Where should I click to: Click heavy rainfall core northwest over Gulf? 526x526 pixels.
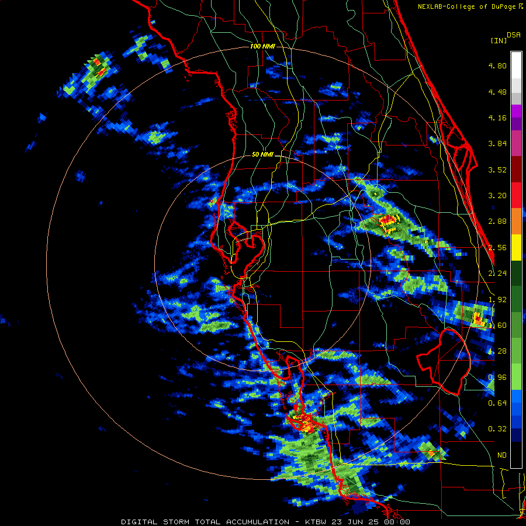click(x=99, y=67)
